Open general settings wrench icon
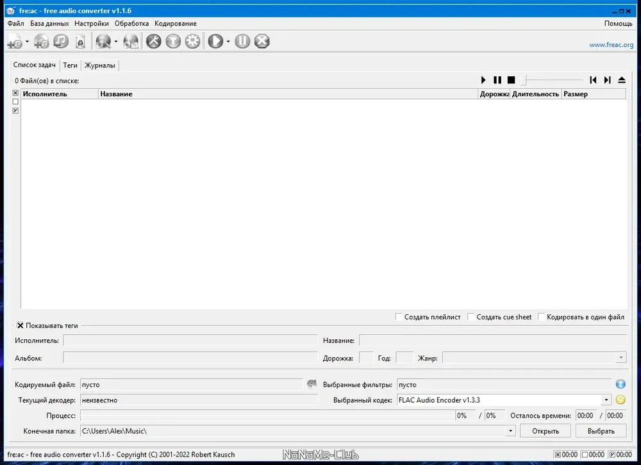The height and width of the screenshot is (465, 641). click(x=154, y=41)
